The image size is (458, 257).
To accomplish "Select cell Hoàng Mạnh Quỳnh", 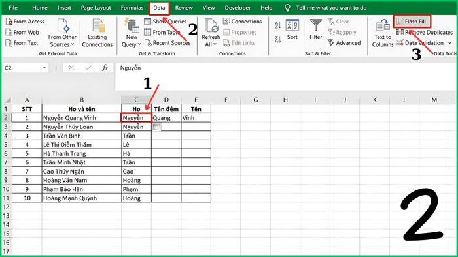I will tap(82, 198).
